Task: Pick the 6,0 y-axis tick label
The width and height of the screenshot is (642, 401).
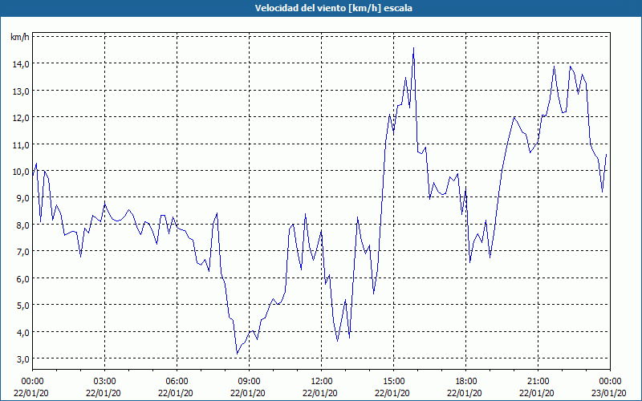Action: pyautogui.click(x=22, y=278)
